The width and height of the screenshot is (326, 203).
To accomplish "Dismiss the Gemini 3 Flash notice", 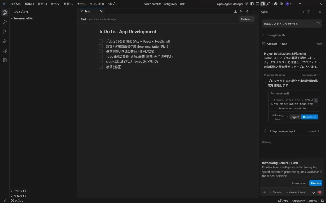I will (316, 183).
